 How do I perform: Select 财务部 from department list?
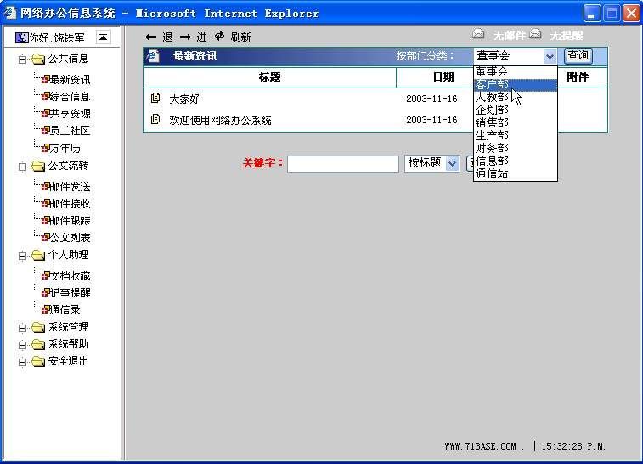[493, 148]
